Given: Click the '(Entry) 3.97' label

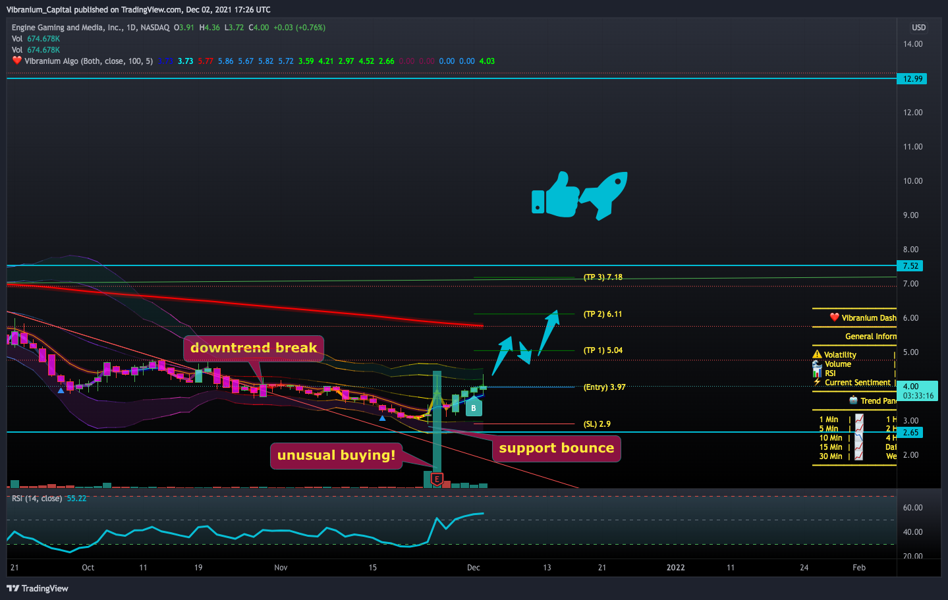Looking at the screenshot, I should [x=605, y=387].
